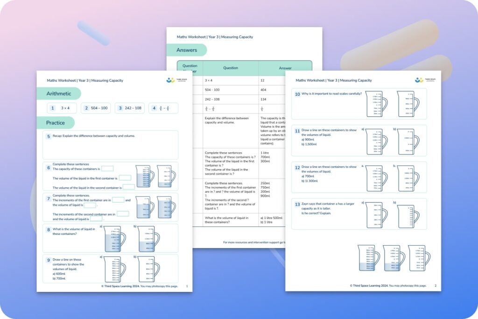Select jug a in question 11
This screenshot has height=319, width=478.
coord(375,142)
